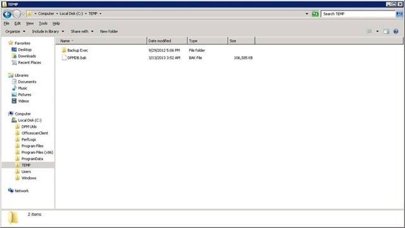Select the TEMP folder in tree
Viewport: 405px width, 228px height.
pos(26,165)
